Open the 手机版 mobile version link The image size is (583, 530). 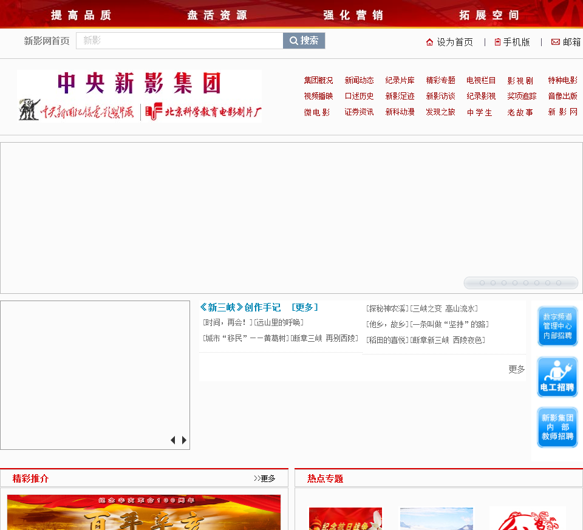513,42
